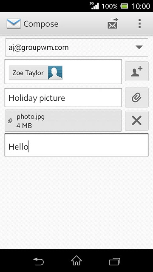Tap the small paperclip beside photo.jpg

click(10, 121)
